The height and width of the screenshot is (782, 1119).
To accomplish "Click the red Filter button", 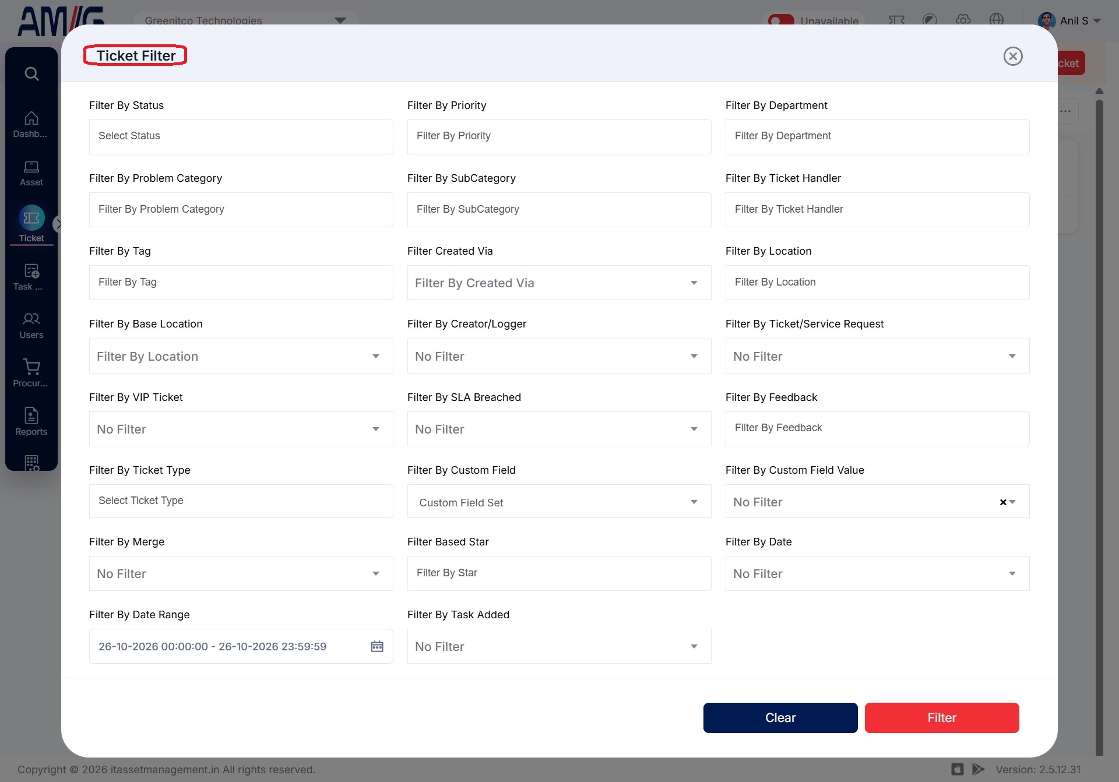I will [x=942, y=718].
